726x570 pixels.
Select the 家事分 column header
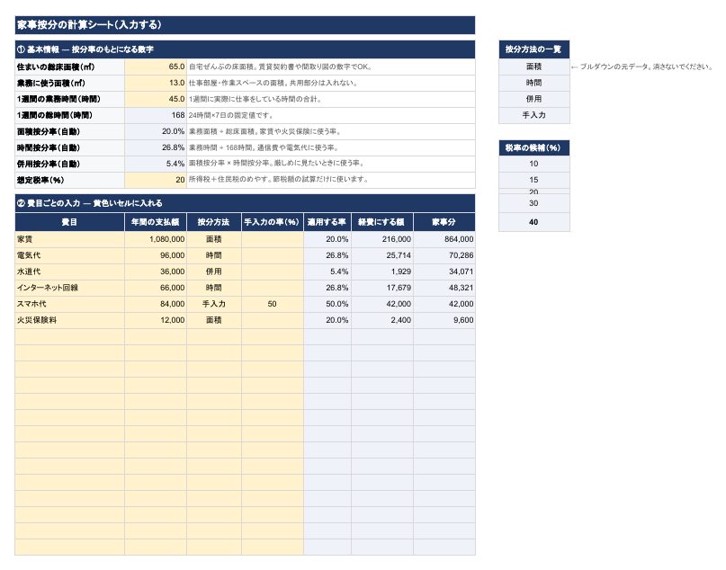(444, 222)
